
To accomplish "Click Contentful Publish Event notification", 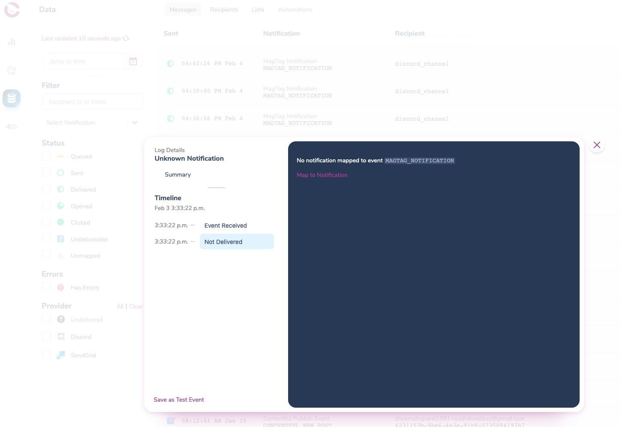I will (296, 418).
